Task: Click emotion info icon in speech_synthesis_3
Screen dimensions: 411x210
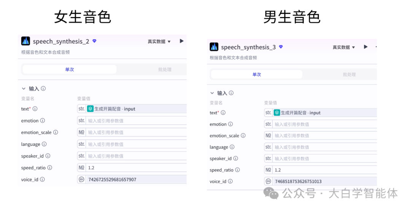Action: (x=230, y=124)
